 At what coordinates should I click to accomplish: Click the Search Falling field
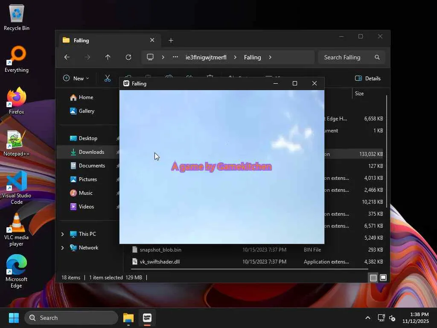tap(351, 57)
